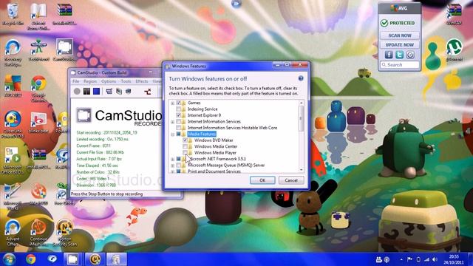
Task: Click the blue Stop button in CamStudio
Action: tap(97, 91)
